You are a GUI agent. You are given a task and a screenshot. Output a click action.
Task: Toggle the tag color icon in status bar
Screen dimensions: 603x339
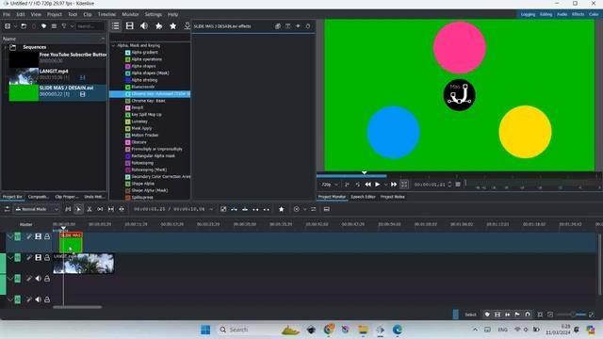coord(487,315)
